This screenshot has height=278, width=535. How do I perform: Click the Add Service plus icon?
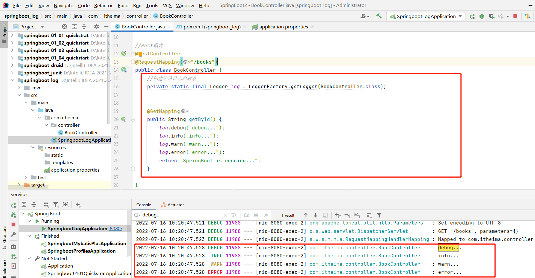pyautogui.click(x=78, y=204)
